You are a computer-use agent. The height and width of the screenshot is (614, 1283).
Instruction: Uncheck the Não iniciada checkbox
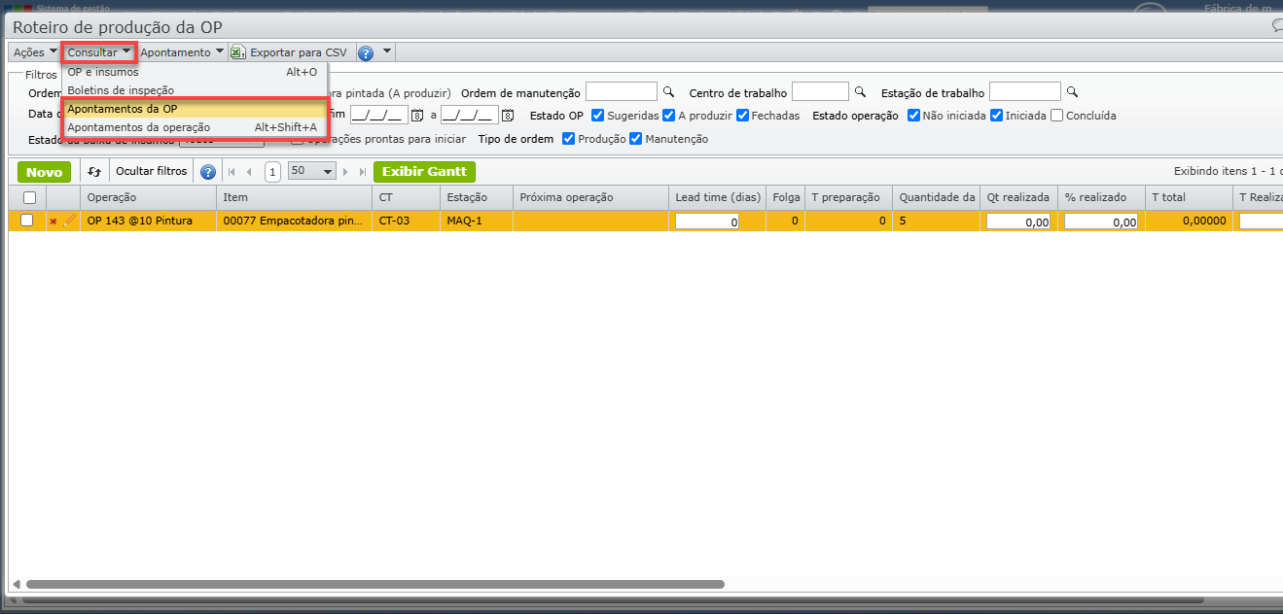[x=913, y=115]
